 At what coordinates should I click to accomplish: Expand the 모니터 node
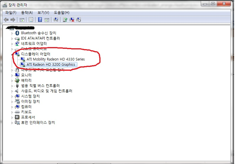click(12, 75)
